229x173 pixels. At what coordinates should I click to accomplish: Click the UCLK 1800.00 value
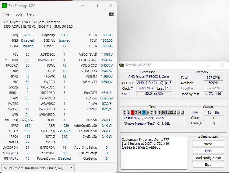pyautogui.click(x=107, y=46)
